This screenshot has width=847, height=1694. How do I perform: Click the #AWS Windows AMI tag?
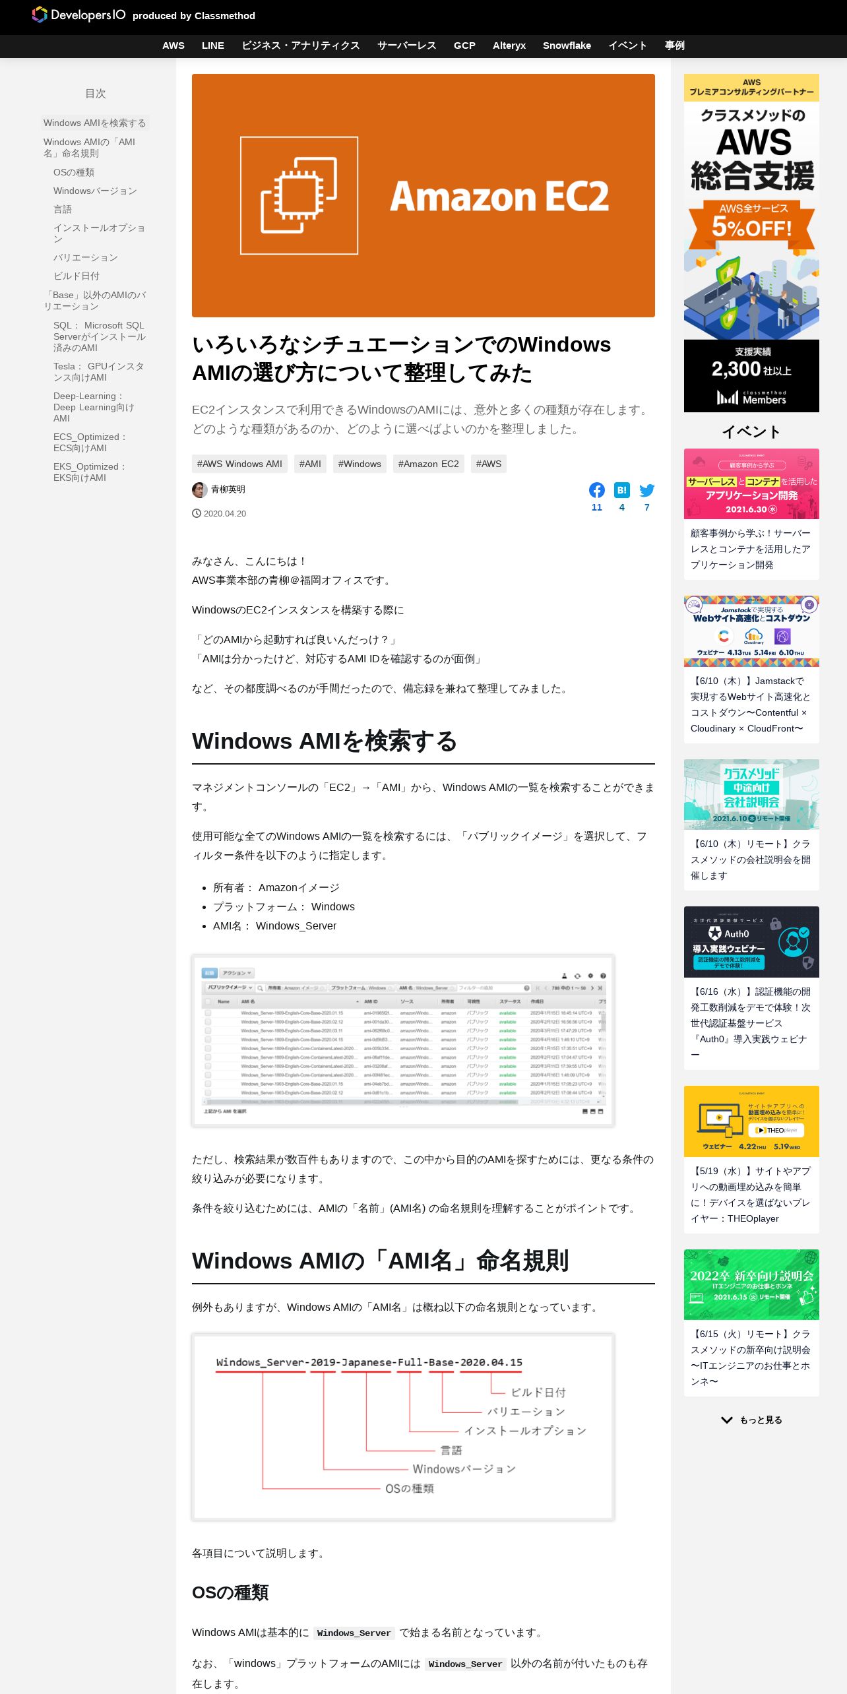[239, 464]
